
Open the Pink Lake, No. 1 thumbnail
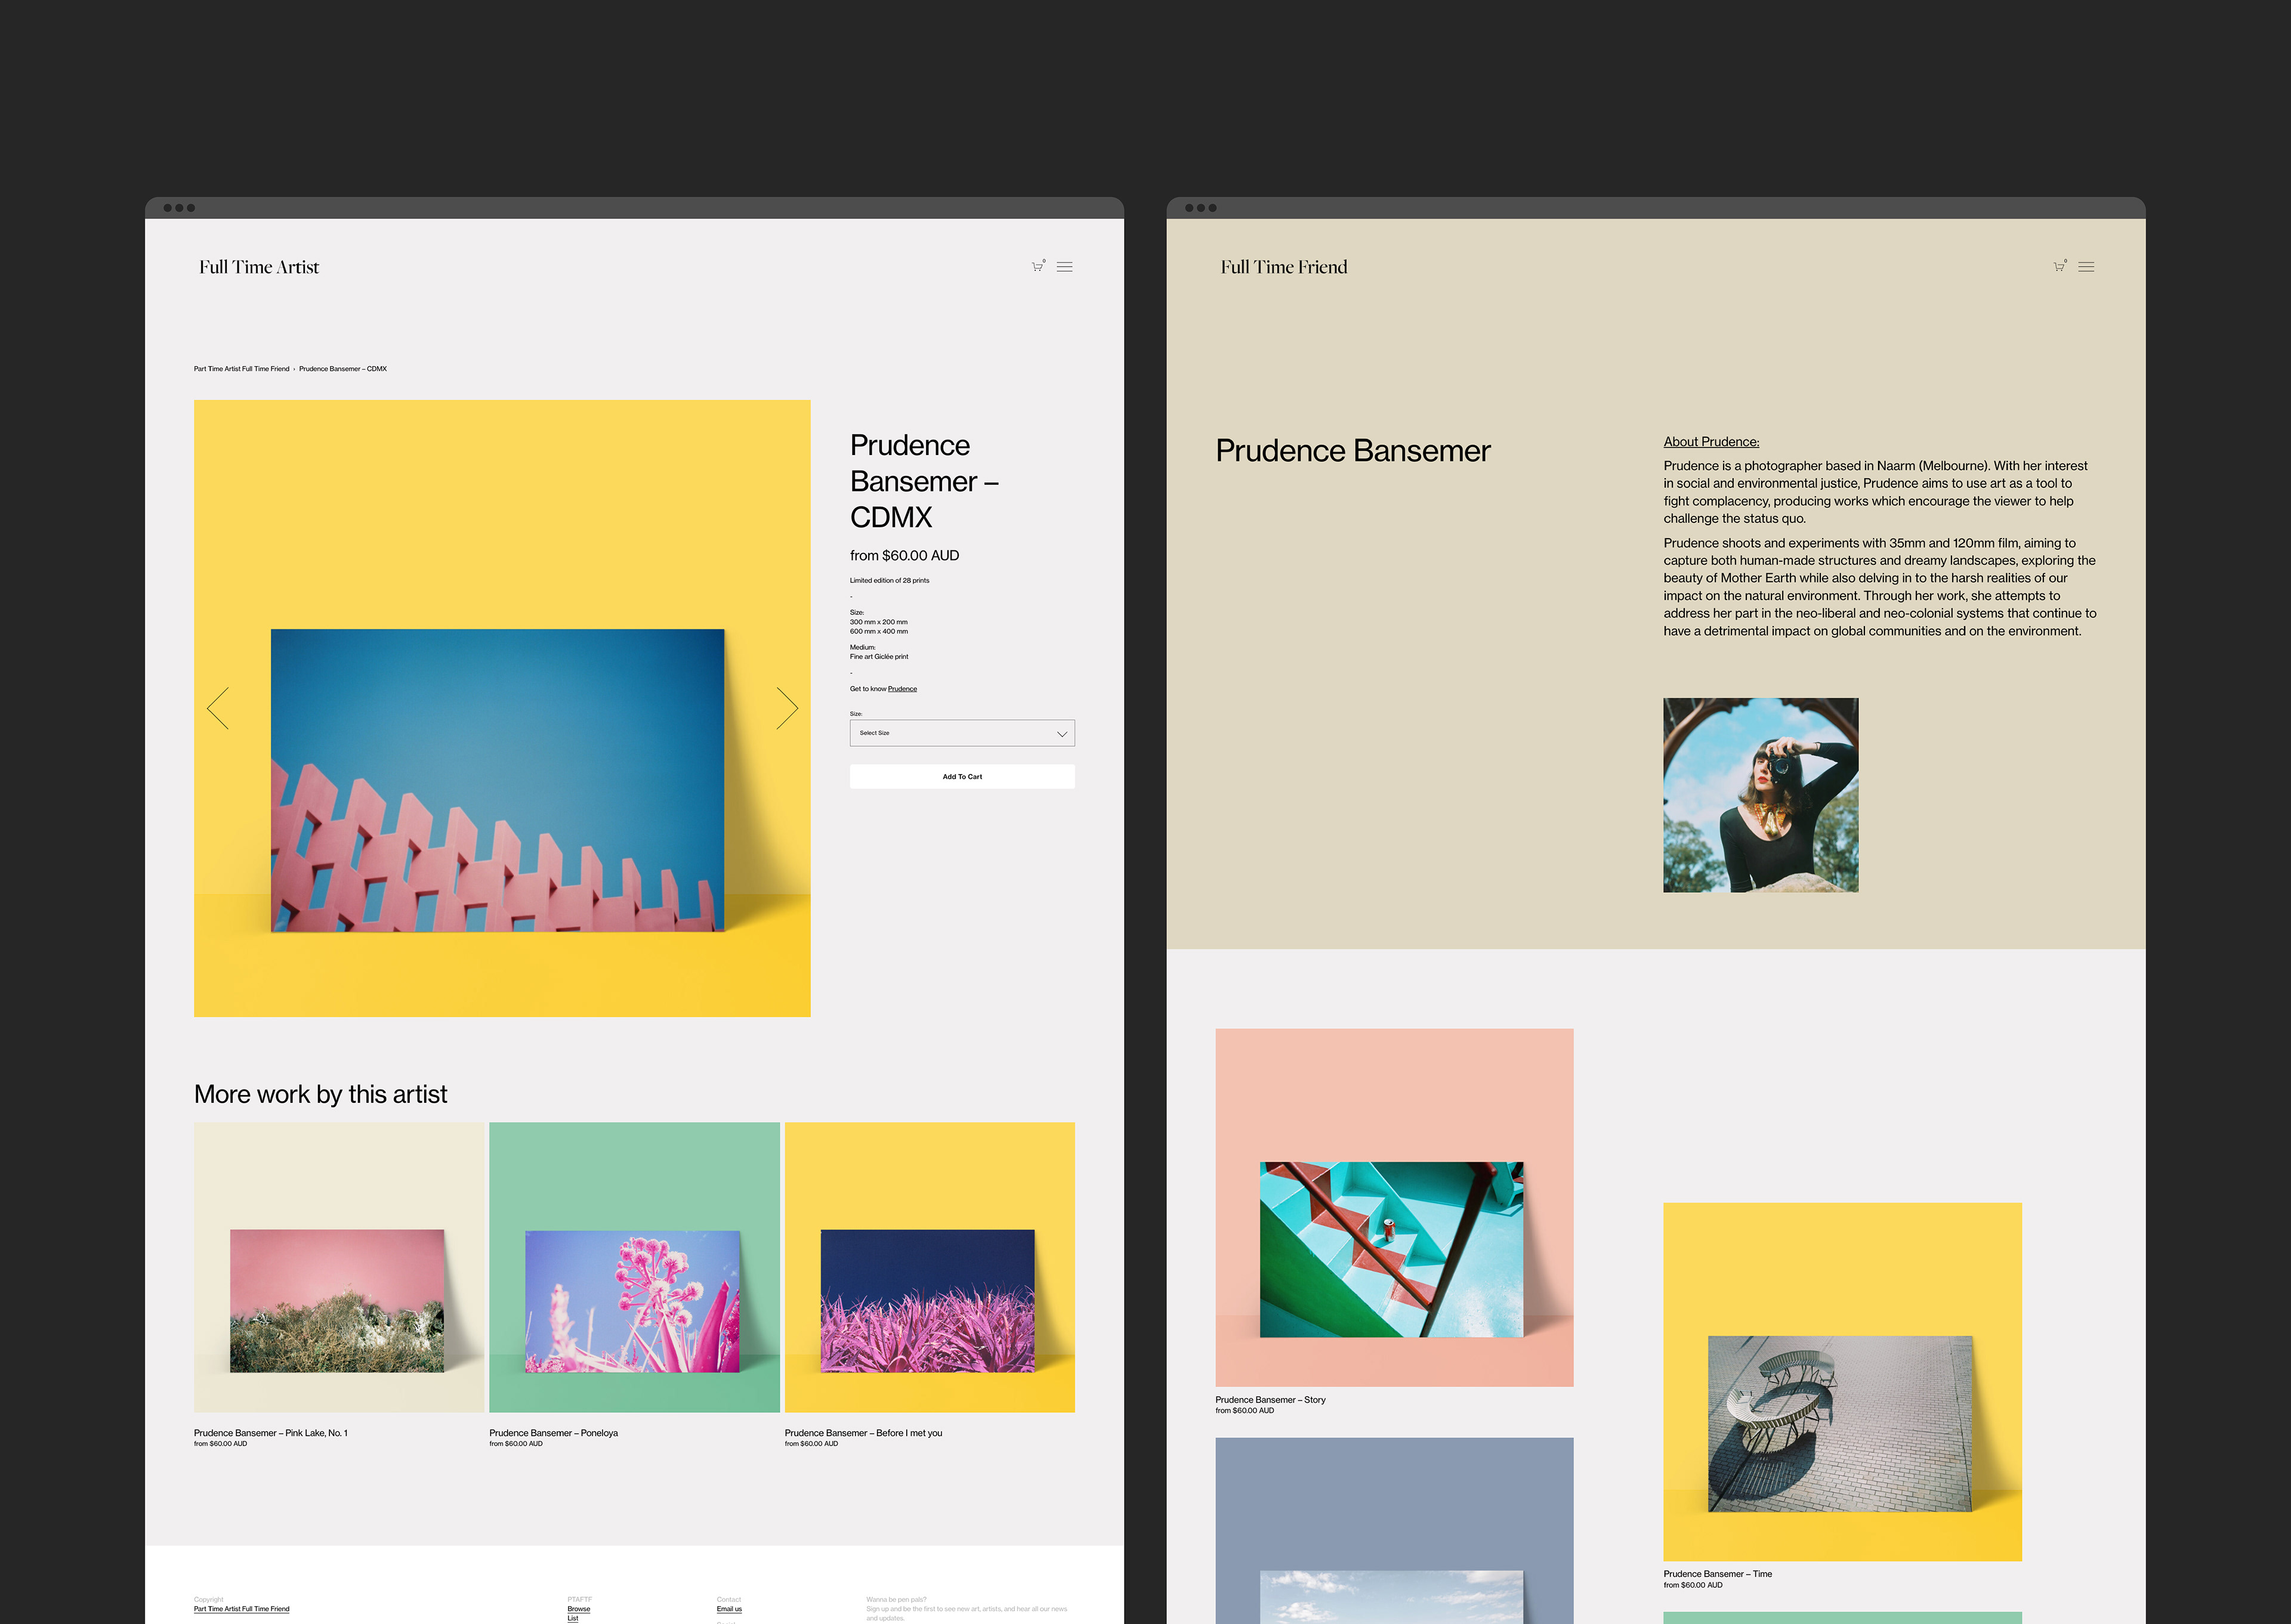pyautogui.click(x=339, y=1267)
